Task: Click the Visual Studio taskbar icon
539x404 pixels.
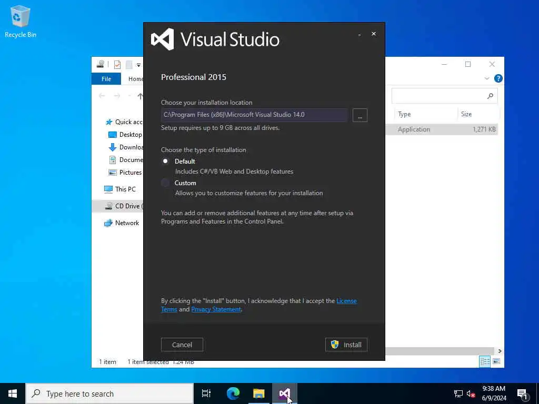Action: [x=285, y=393]
